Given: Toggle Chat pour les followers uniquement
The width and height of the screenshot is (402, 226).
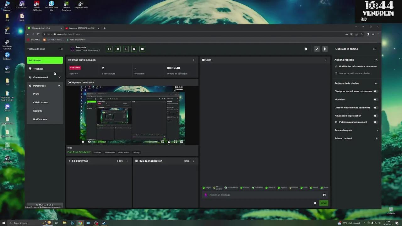Looking at the screenshot, I should pos(375,91).
